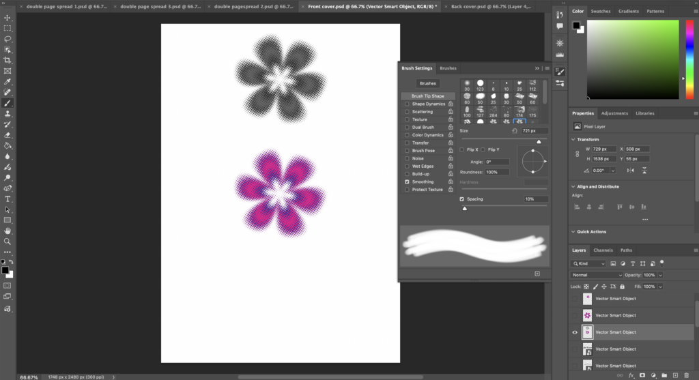The image size is (699, 380).
Task: Select the Zoom tool
Action: click(x=8, y=241)
